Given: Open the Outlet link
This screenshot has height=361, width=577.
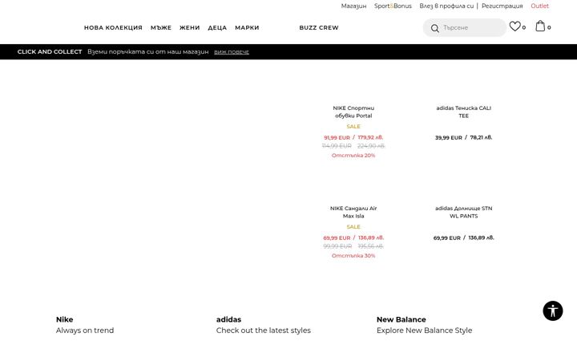Looking at the screenshot, I should click(539, 6).
